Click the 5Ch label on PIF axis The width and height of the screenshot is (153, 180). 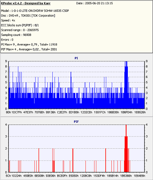coord(8,176)
